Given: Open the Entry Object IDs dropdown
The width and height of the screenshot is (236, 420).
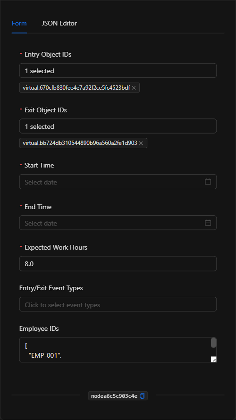Looking at the screenshot, I should pyautogui.click(x=118, y=71).
